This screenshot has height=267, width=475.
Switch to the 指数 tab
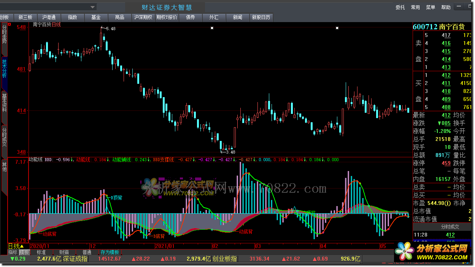(x=72, y=18)
